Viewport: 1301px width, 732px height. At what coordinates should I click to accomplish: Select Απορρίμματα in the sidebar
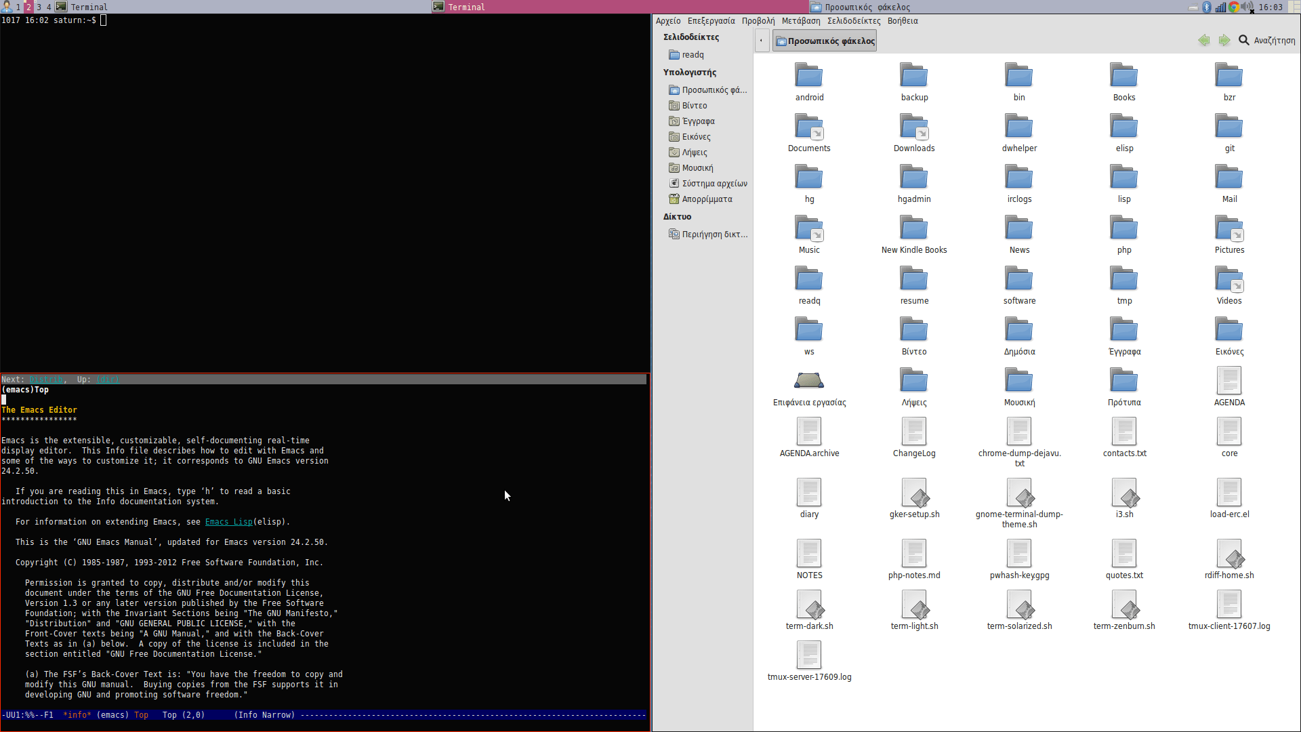(x=706, y=199)
